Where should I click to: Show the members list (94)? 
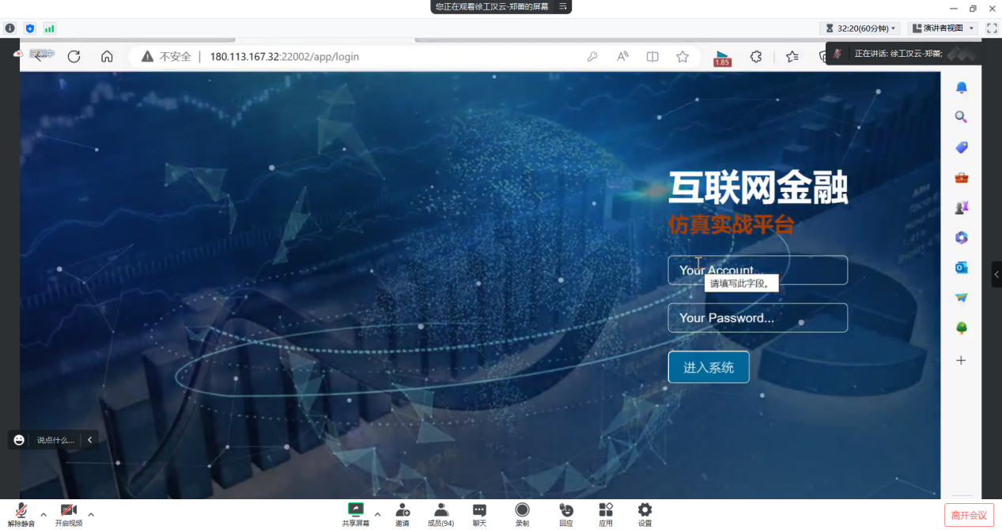tap(441, 511)
